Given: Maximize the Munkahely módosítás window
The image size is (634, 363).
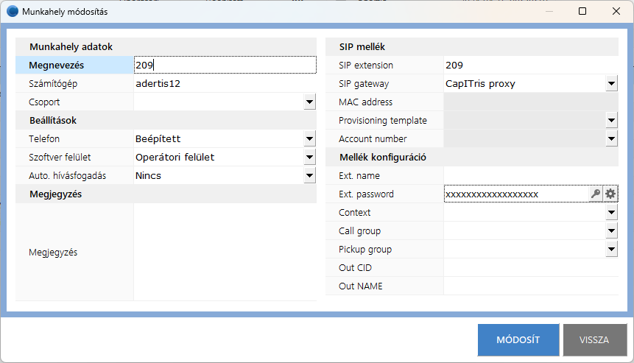Looking at the screenshot, I should (x=582, y=11).
